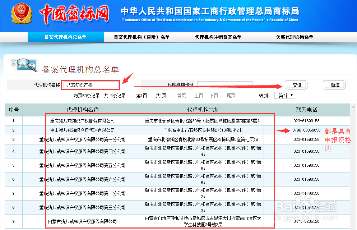Select 重庆猪八戒知识产权服务有限公司第一分公司 name
This screenshot has height=230, width=357.
pyautogui.click(x=82, y=139)
